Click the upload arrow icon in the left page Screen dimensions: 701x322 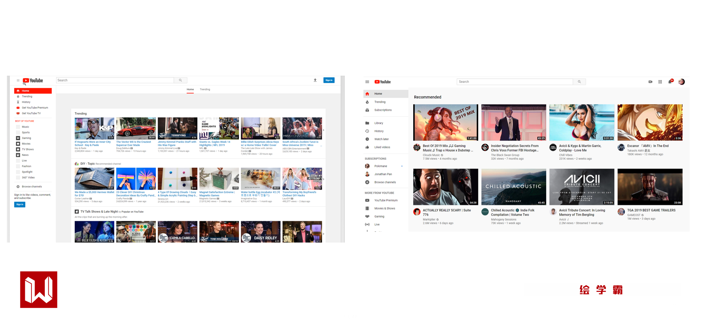[x=315, y=80]
